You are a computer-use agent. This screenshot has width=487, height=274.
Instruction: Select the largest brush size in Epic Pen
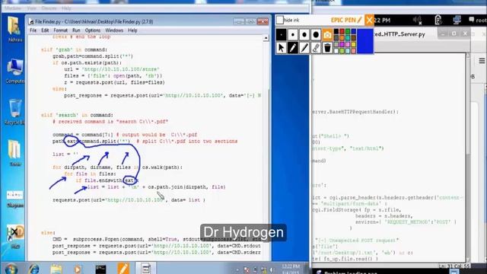[x=316, y=35]
